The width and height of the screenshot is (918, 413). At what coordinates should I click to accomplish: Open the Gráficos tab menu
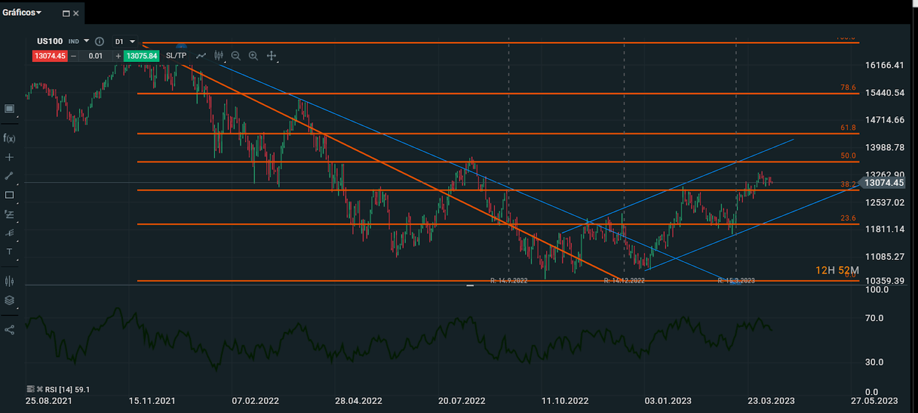click(x=22, y=13)
